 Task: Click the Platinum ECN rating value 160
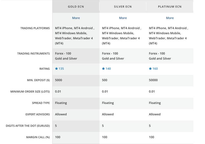[155, 69]
